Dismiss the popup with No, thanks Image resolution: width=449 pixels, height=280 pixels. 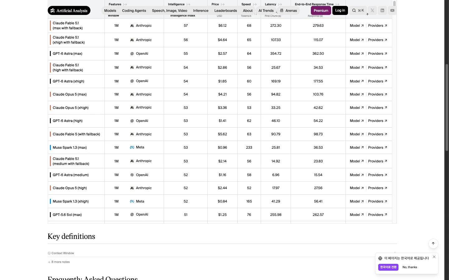(x=410, y=267)
